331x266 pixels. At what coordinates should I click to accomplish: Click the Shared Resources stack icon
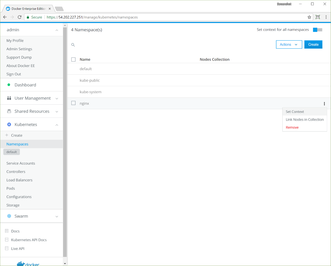9,111
